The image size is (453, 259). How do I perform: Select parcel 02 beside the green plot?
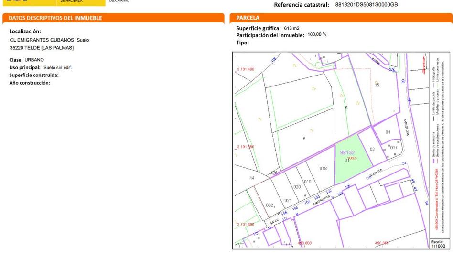click(x=372, y=149)
